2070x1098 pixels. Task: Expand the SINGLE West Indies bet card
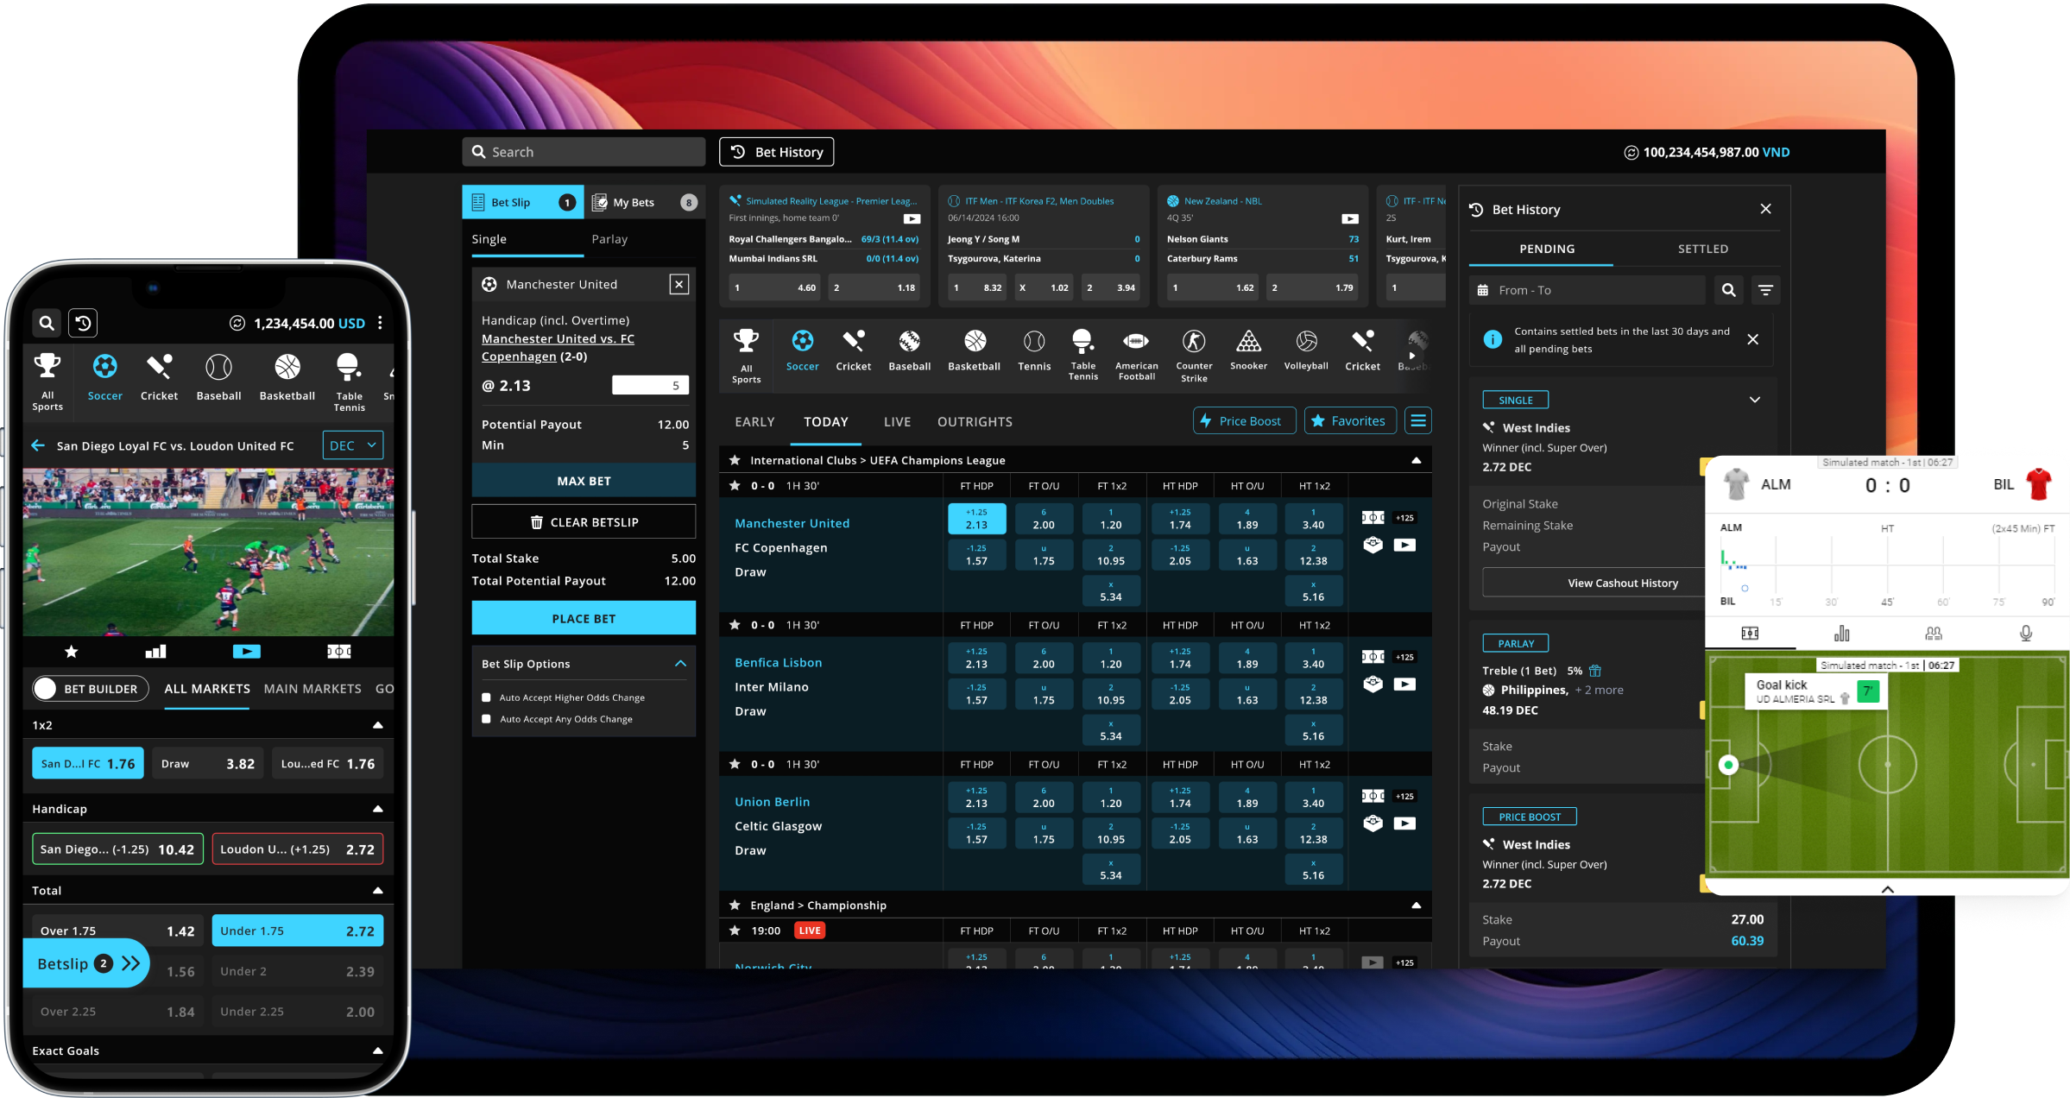(x=1754, y=400)
